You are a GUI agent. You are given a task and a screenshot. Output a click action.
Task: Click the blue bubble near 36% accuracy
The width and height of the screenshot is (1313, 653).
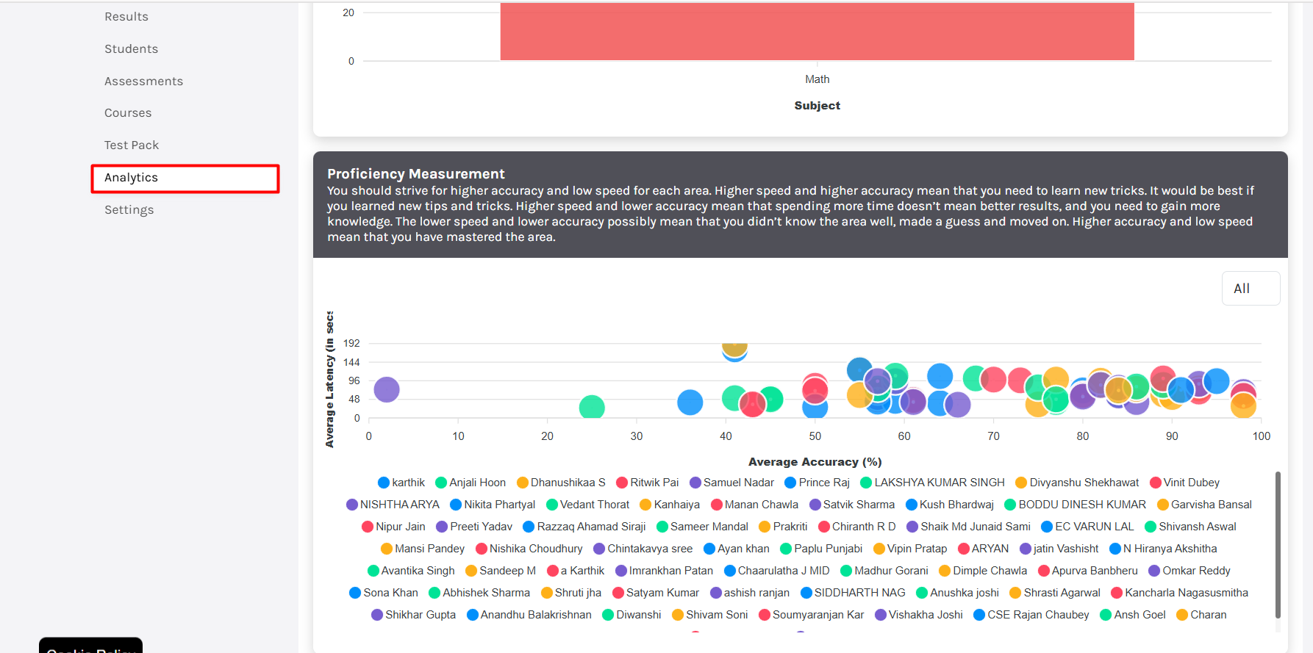click(x=690, y=402)
